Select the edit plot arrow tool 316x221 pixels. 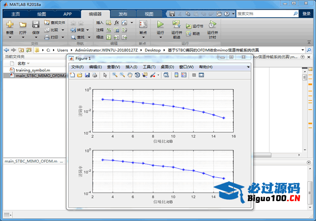(x=105, y=75)
